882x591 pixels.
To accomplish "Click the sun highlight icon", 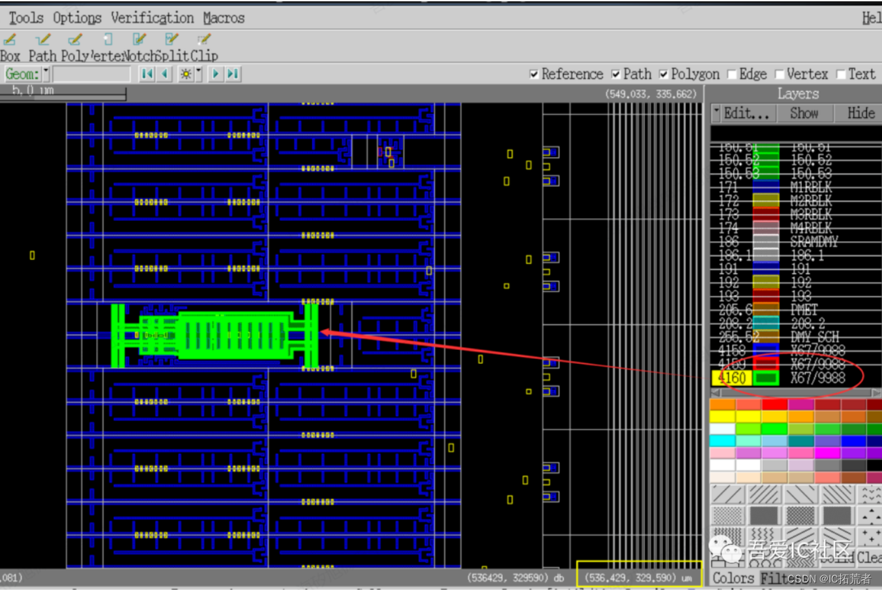I will coord(186,74).
